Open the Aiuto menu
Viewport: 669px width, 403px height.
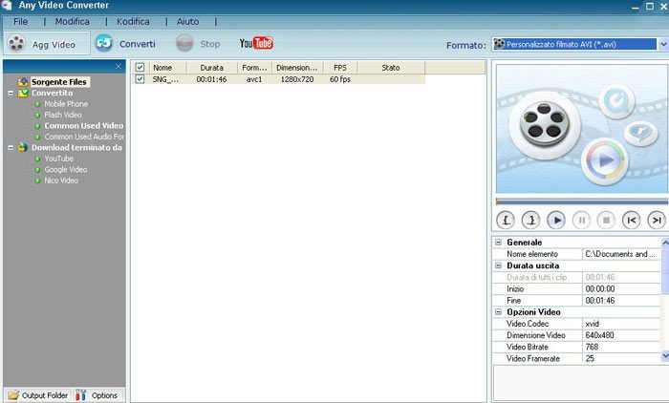pos(187,21)
